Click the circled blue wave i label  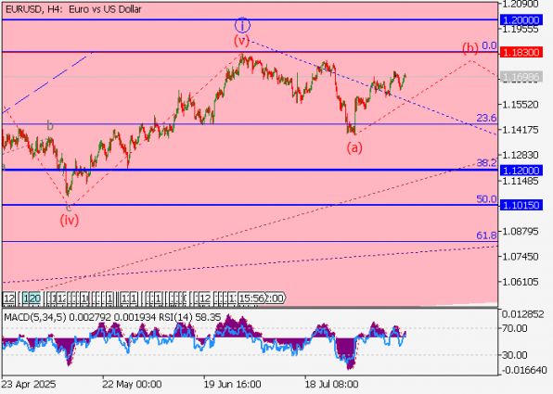[x=242, y=25]
